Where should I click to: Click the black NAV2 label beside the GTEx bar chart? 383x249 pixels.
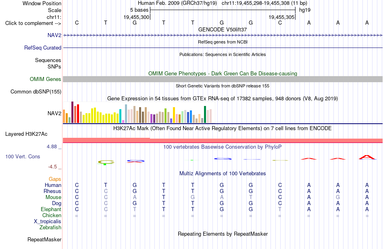(54, 113)
